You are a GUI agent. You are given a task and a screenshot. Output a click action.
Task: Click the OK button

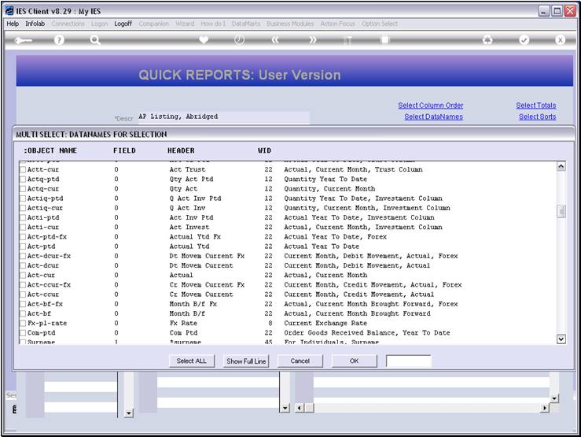tap(354, 361)
